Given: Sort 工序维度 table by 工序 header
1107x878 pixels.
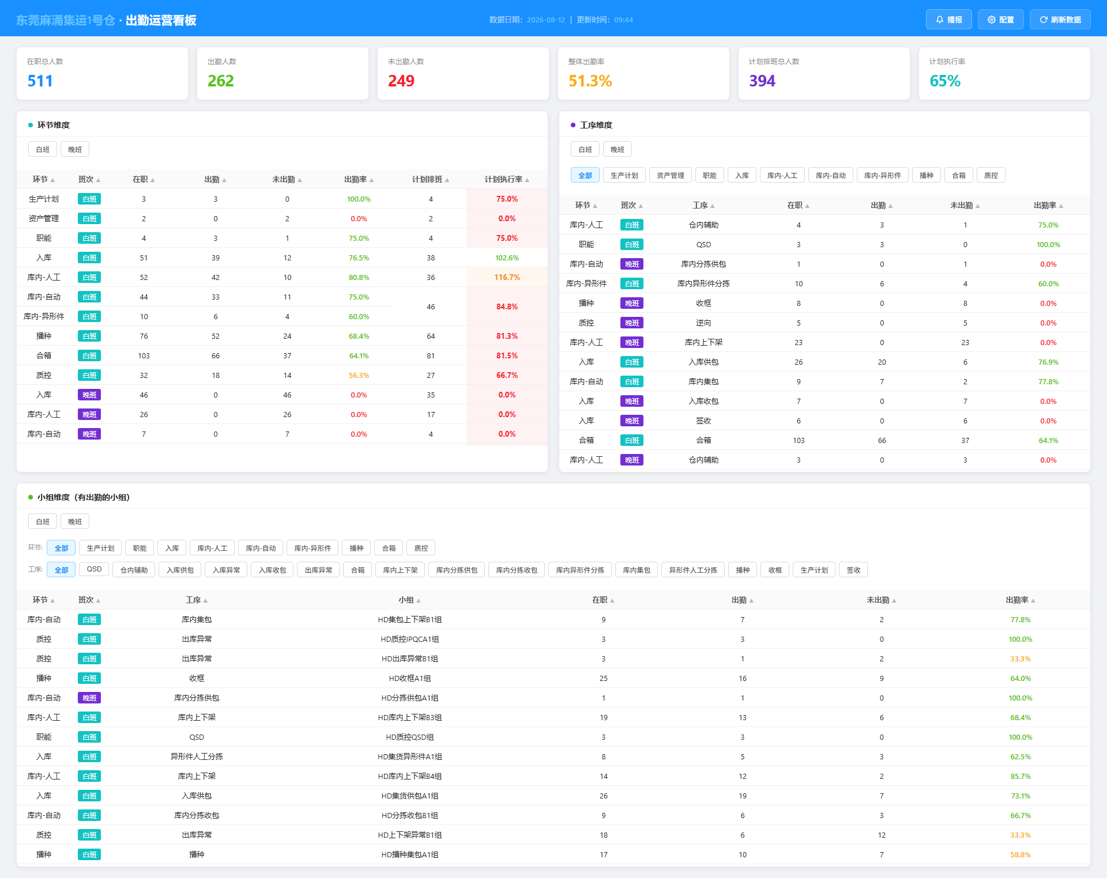Looking at the screenshot, I should pos(703,206).
